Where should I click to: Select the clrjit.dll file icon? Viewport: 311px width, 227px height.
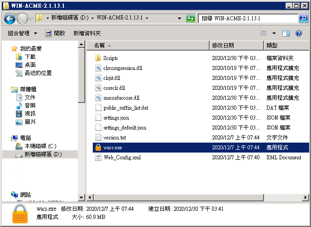pyautogui.click(x=98, y=78)
